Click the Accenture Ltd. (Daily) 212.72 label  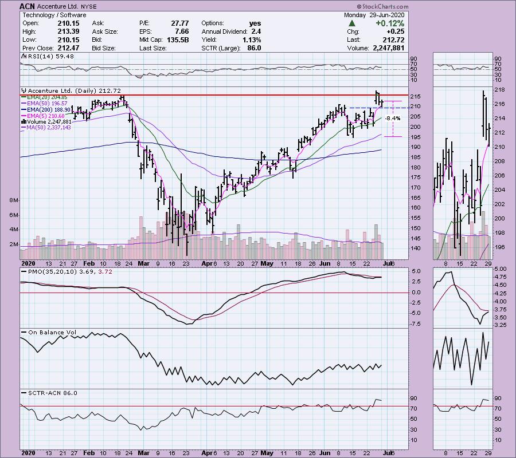[75, 90]
